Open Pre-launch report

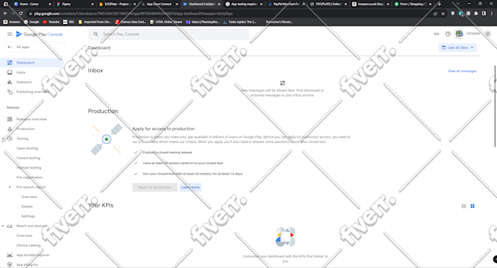pyautogui.click(x=31, y=187)
